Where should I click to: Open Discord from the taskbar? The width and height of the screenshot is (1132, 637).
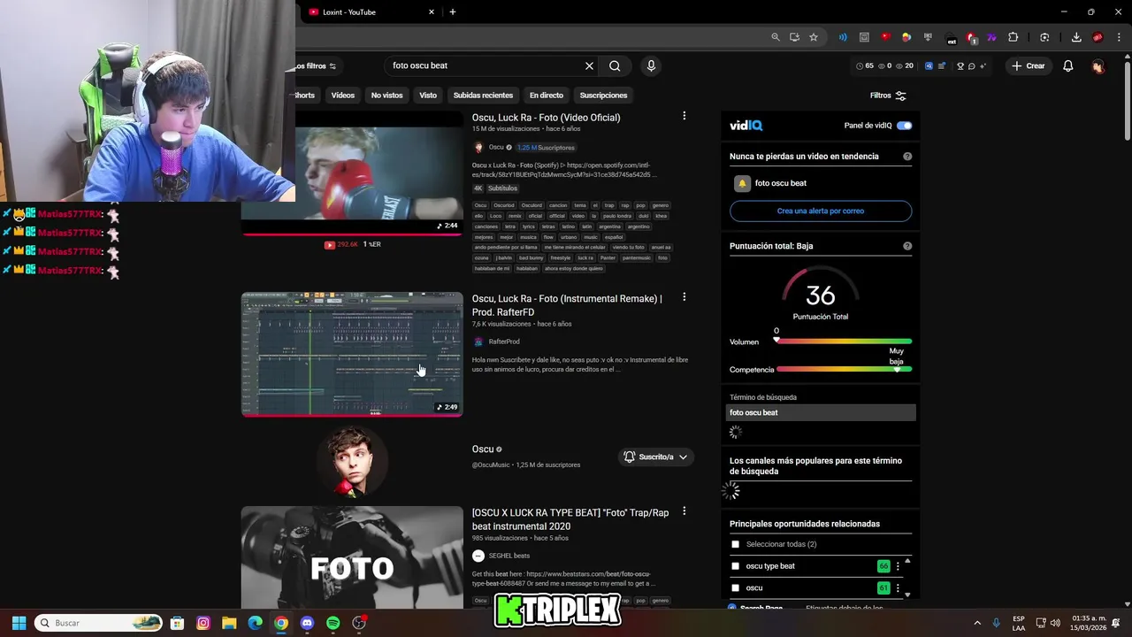[307, 623]
